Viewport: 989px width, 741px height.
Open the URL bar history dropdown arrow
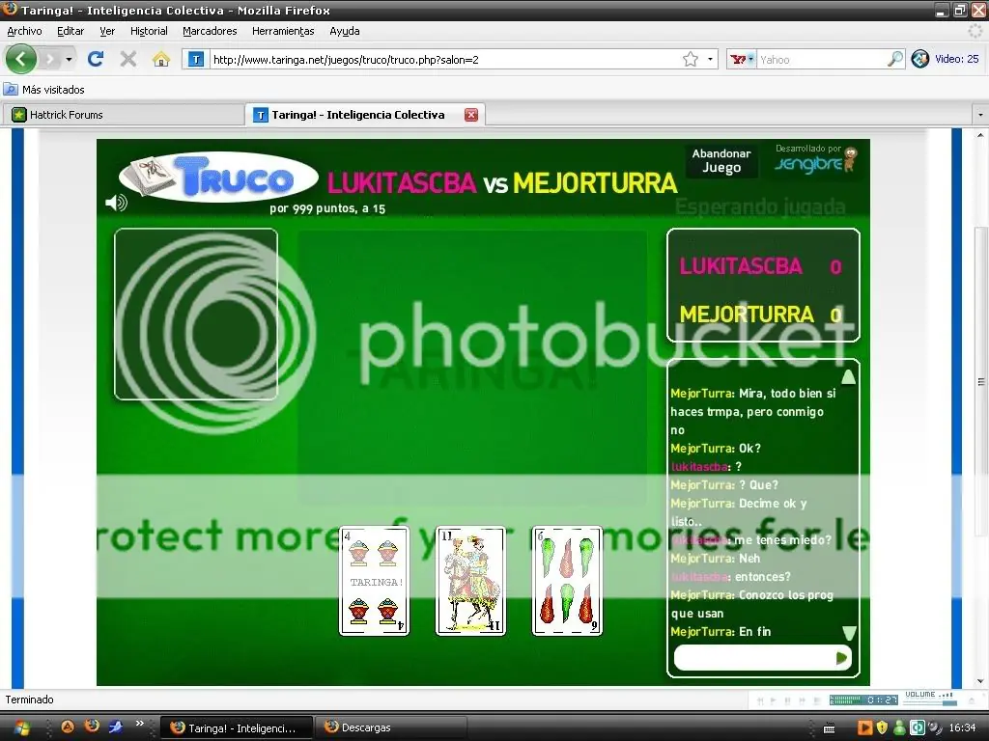[x=710, y=59]
